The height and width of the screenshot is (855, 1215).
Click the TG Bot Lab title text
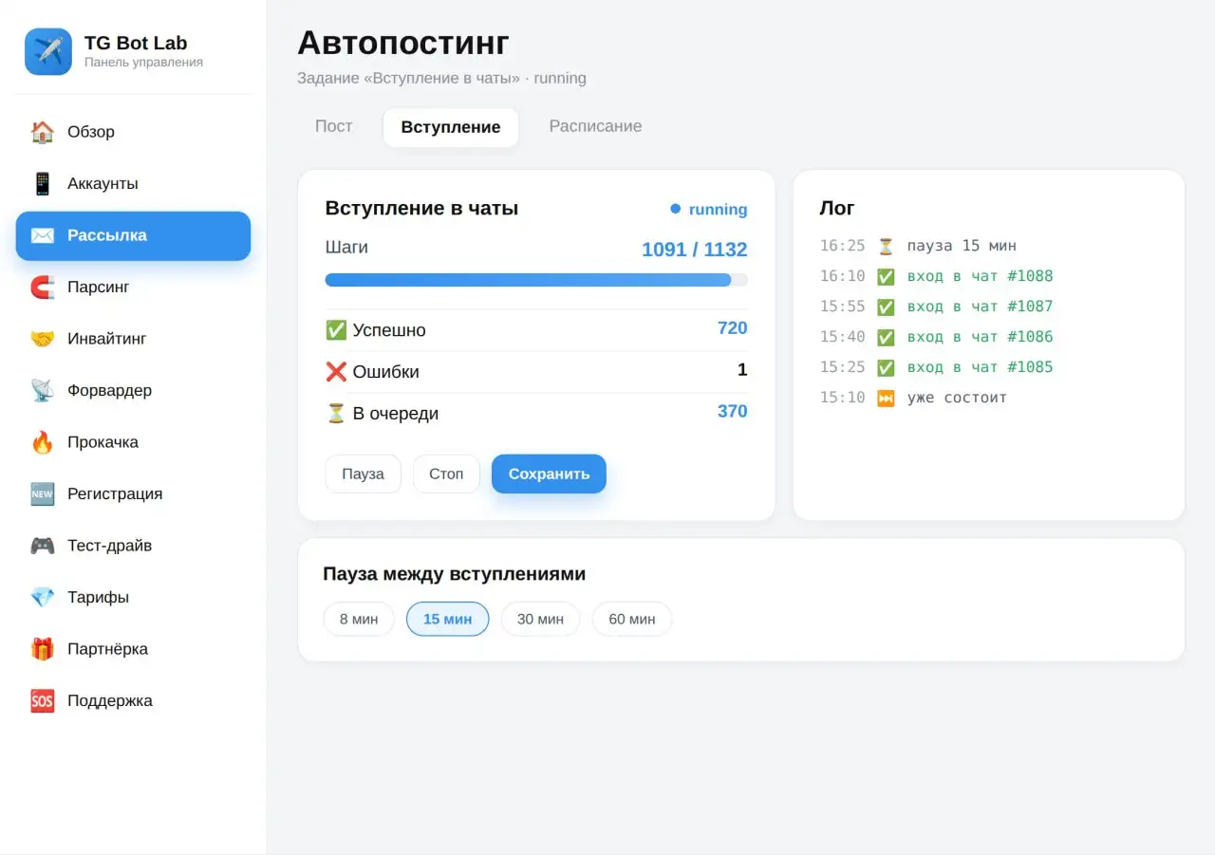coord(136,43)
